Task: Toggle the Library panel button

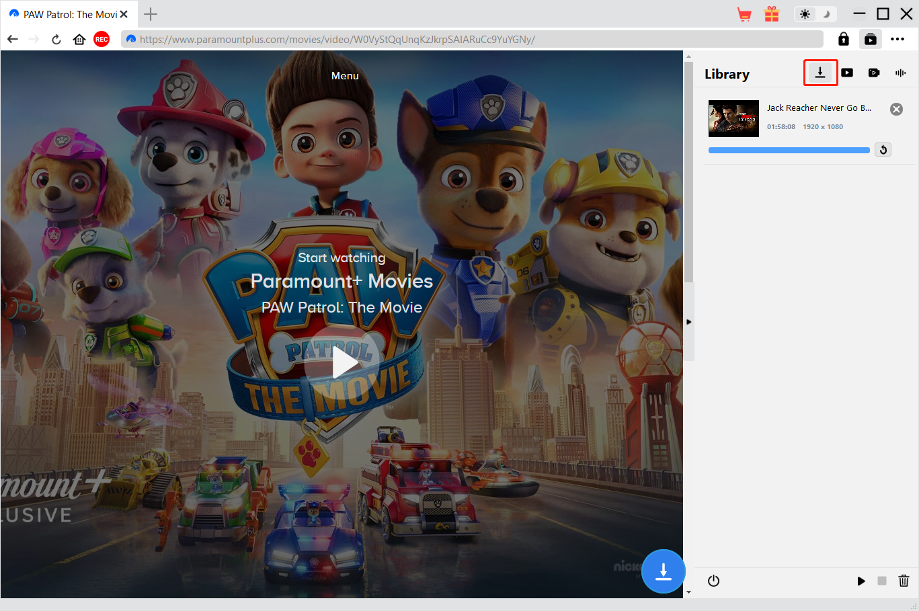Action: 871,40
